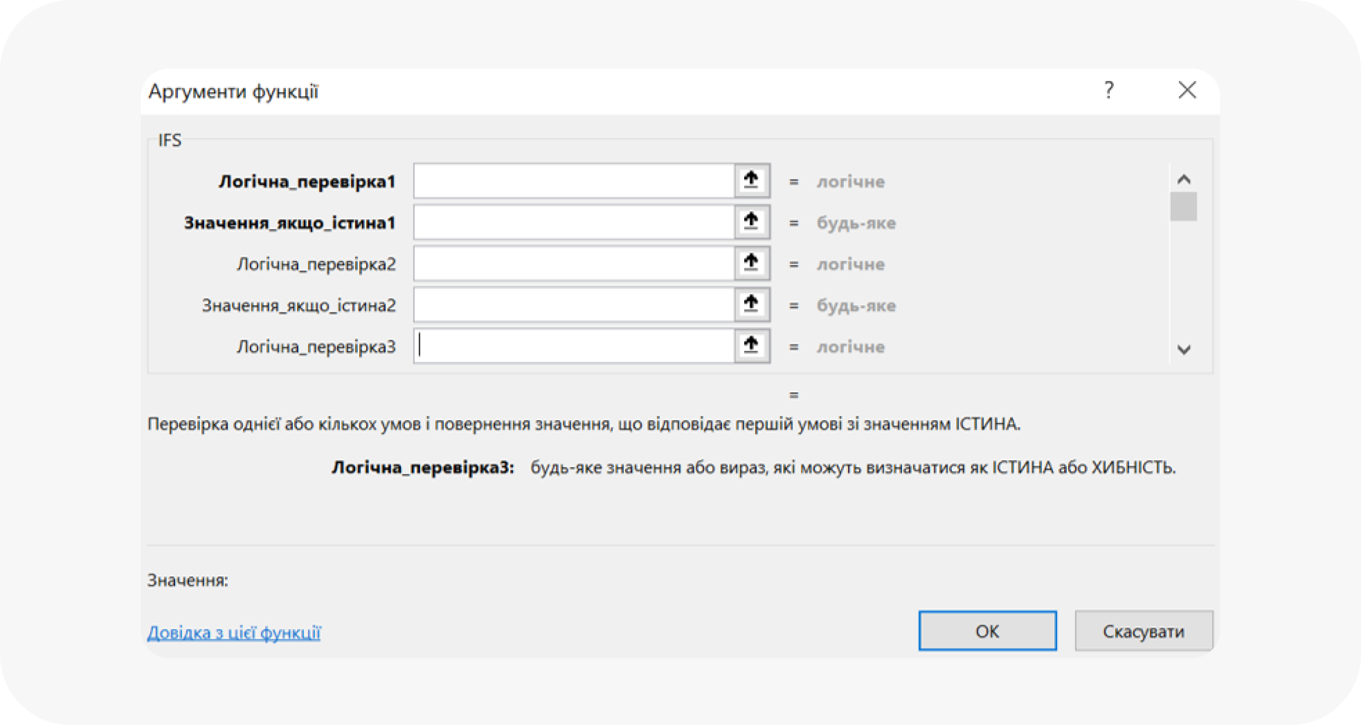
Task: Open range selector beside Логічна_перевірка3
Action: coord(753,346)
